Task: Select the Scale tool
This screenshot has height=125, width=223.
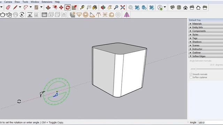Action: pos(74,7)
